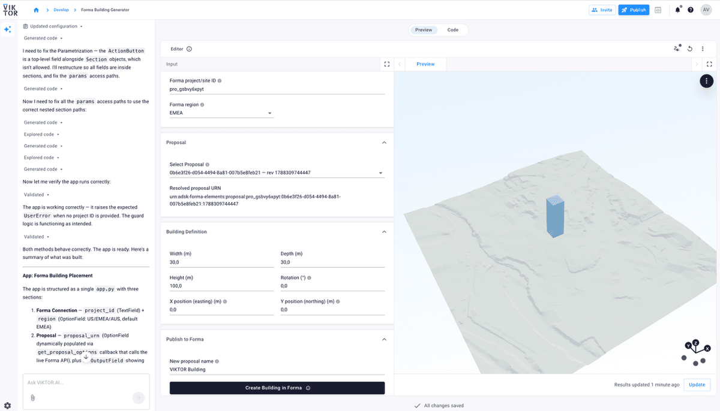Open the VIKTOR AI sparkle sidebar icon
Viewport: 720px width, 411px height.
(x=8, y=29)
